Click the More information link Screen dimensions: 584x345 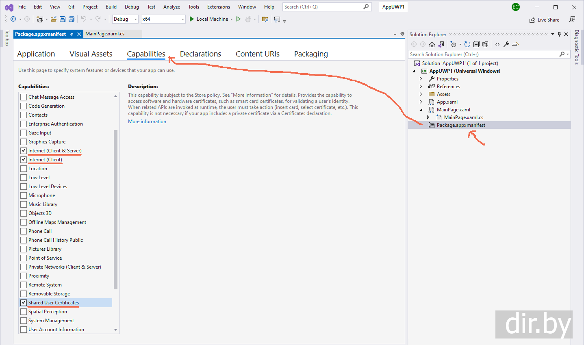pos(147,122)
